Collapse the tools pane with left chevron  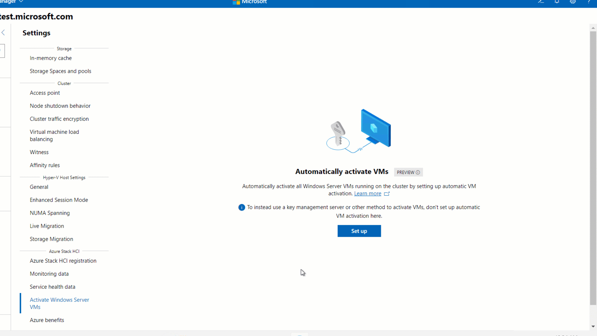point(3,32)
